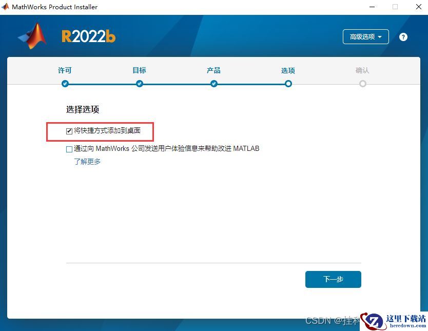Click the 下一步 button
428x331 pixels.
[x=333, y=279]
